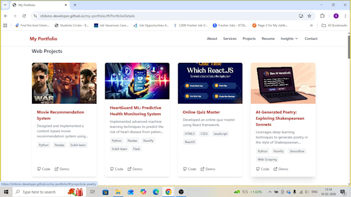
Task: Click the ReactJS tag on Quiz card
Action: click(x=190, y=142)
